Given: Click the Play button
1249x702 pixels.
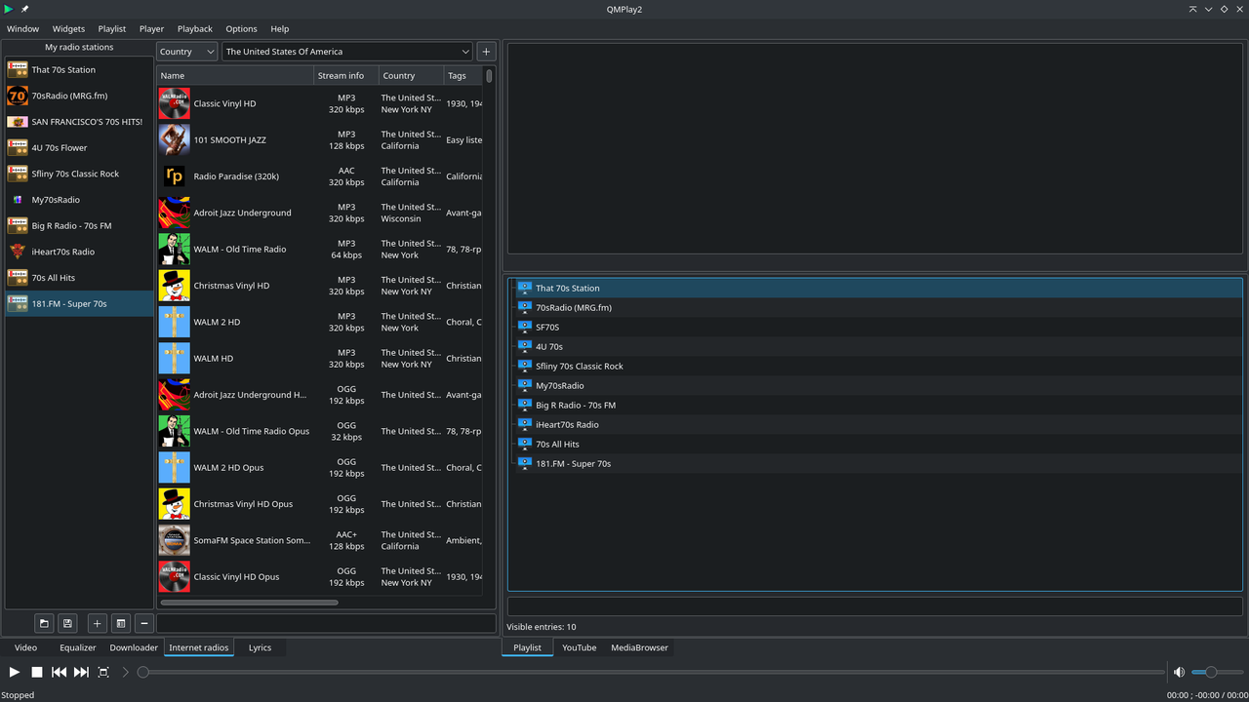Looking at the screenshot, I should [14, 672].
